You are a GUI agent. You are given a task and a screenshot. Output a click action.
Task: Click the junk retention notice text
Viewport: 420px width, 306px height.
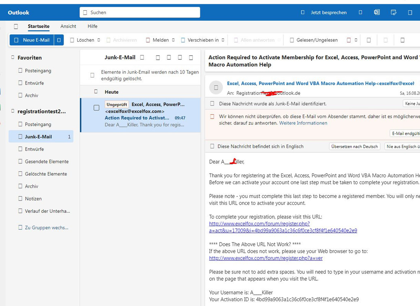pos(150,75)
